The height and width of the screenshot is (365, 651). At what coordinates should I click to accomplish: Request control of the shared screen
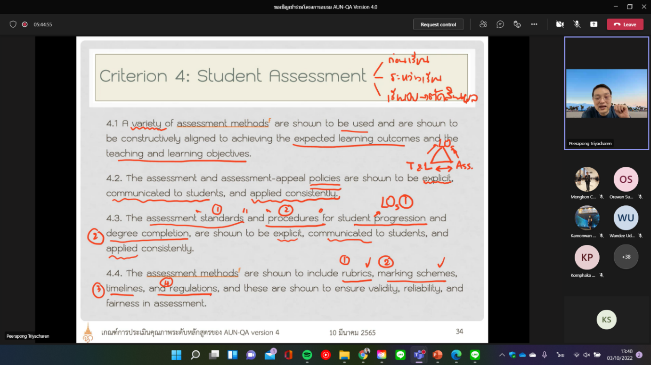438,24
